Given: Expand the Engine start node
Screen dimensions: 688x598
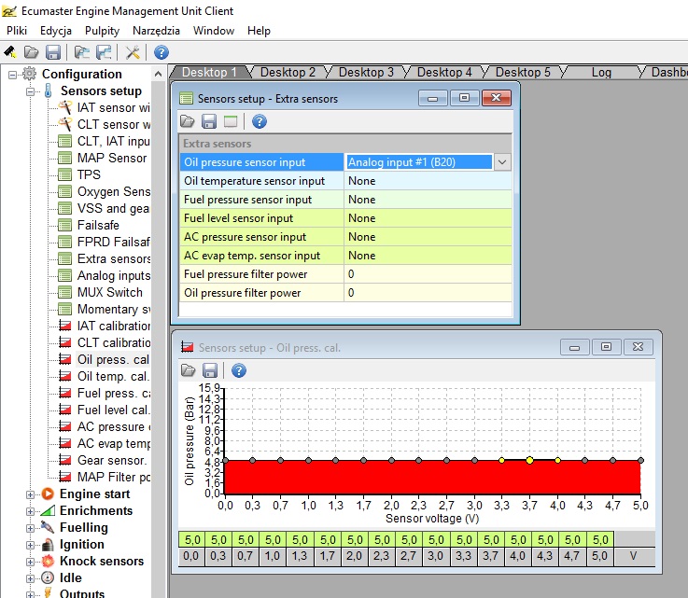Looking at the screenshot, I should 30,494.
